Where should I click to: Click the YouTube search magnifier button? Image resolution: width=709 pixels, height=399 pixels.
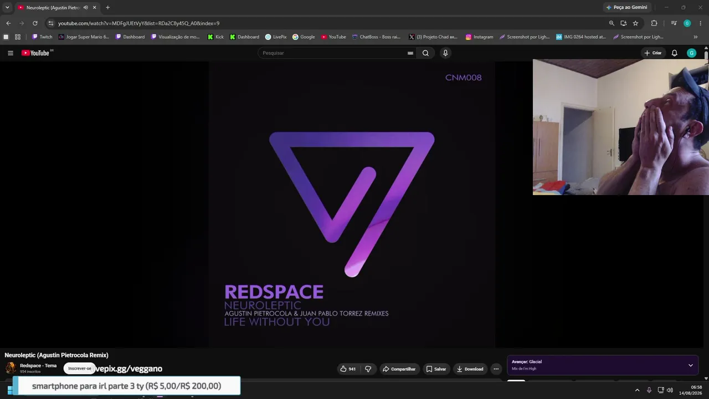pyautogui.click(x=425, y=53)
